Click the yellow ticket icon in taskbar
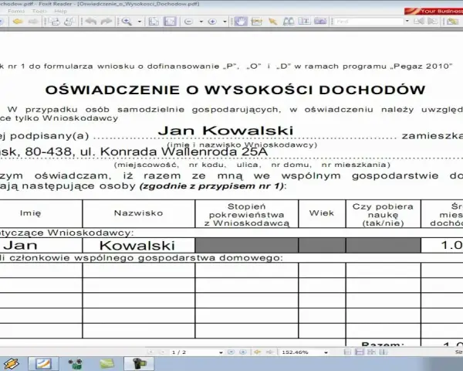463x371 pixels. tap(12, 364)
